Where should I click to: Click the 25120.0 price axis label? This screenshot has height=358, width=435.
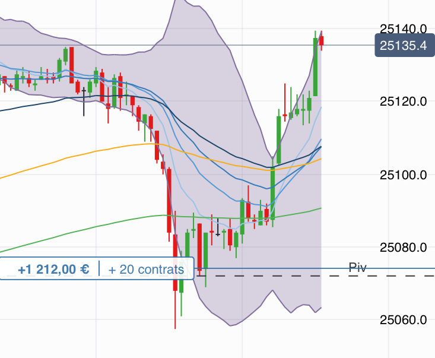(403, 102)
